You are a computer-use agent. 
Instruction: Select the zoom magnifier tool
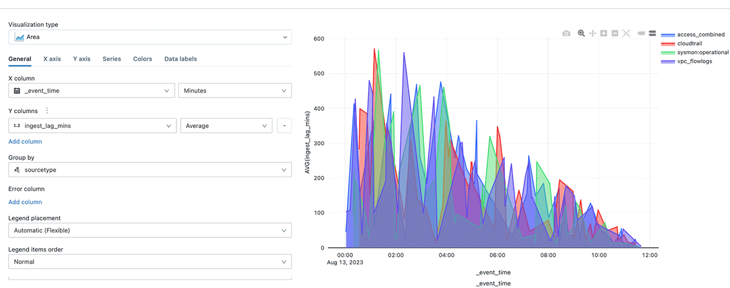click(582, 33)
